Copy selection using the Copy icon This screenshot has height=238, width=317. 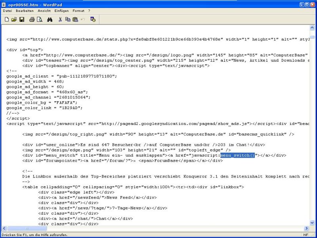click(x=68, y=19)
